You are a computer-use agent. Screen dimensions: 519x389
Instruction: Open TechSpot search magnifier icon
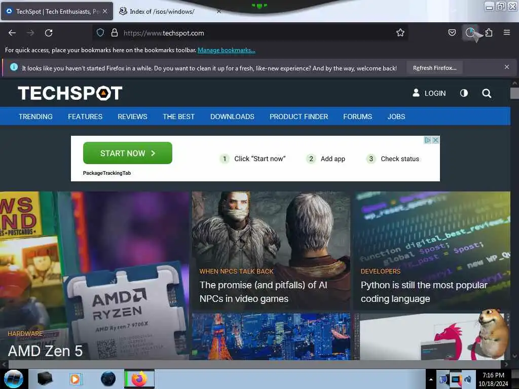[487, 93]
